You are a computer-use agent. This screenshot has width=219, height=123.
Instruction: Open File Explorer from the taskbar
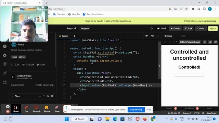click(x=107, y=119)
